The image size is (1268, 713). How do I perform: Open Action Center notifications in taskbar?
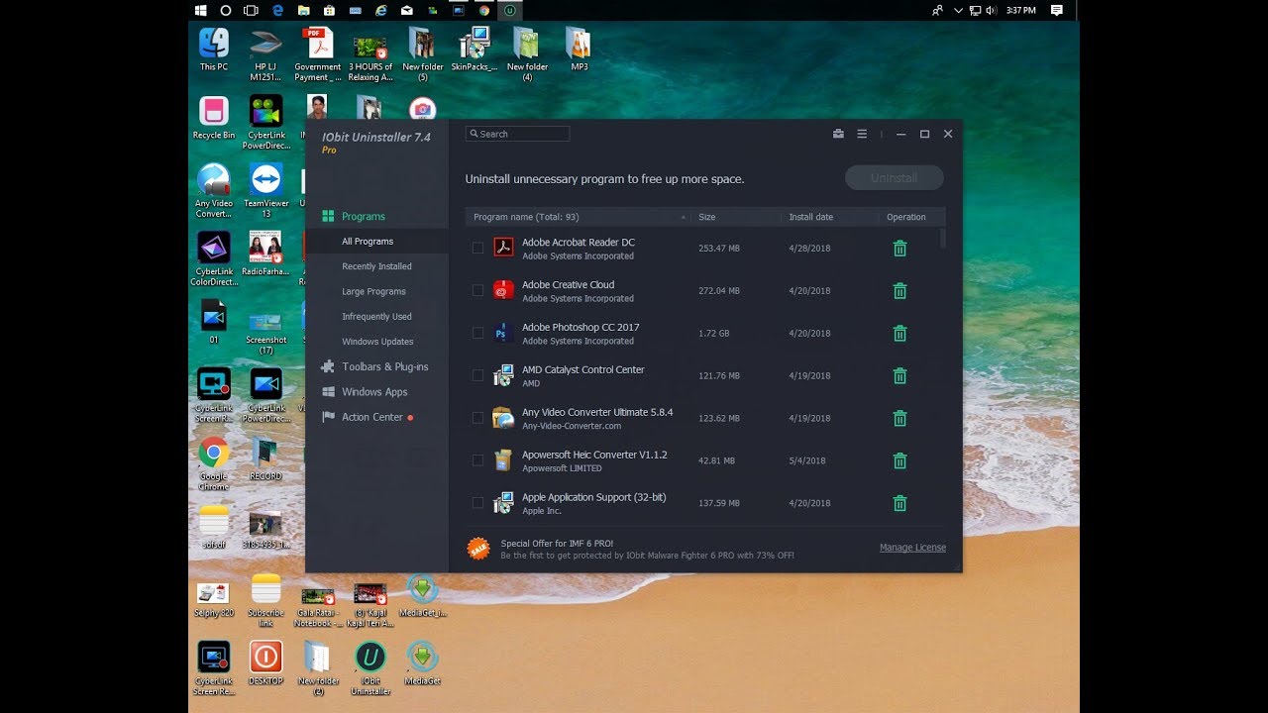tap(1057, 10)
